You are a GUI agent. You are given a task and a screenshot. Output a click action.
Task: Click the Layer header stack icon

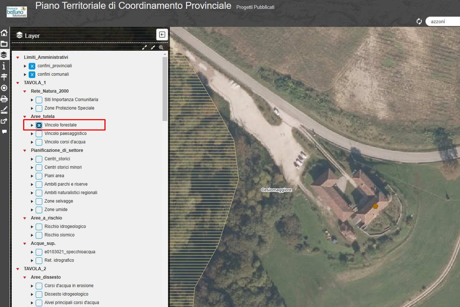19,35
